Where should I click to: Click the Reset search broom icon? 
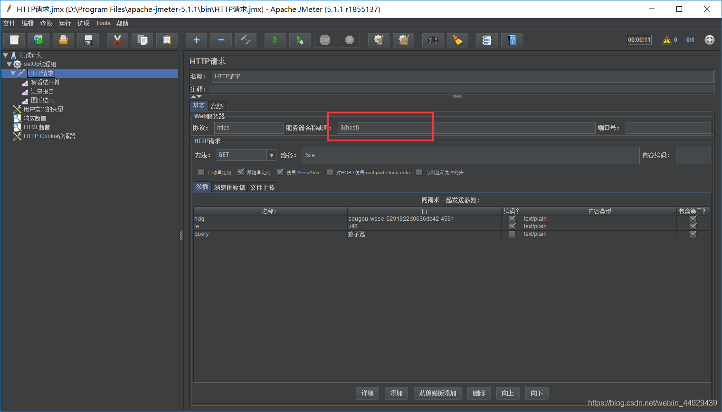[457, 40]
